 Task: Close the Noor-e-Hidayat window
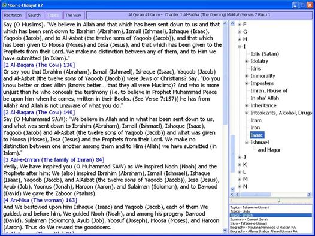[310, 5]
